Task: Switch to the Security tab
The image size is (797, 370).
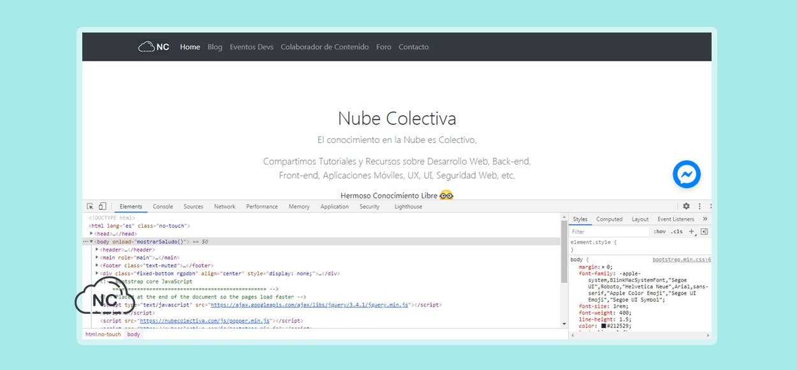Action: pyautogui.click(x=369, y=207)
